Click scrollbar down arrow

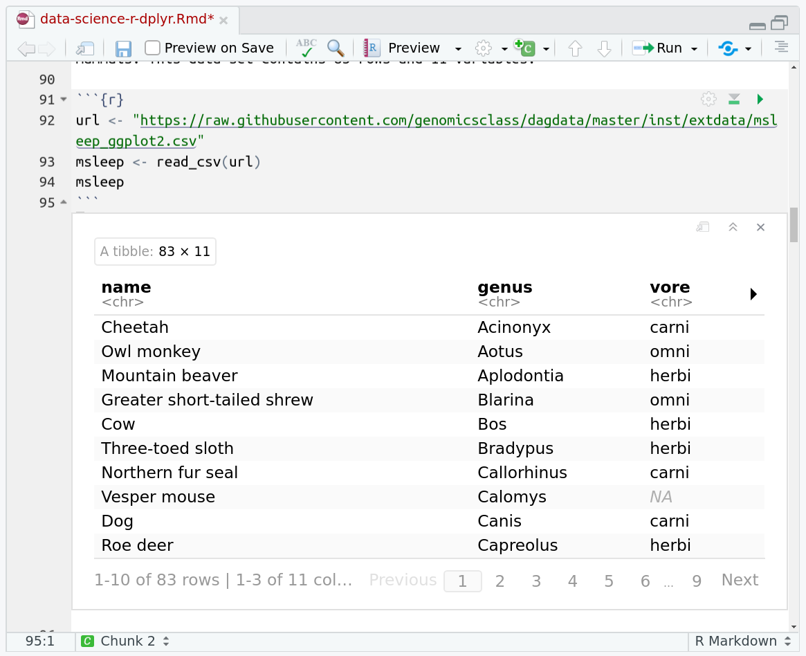[x=794, y=627]
